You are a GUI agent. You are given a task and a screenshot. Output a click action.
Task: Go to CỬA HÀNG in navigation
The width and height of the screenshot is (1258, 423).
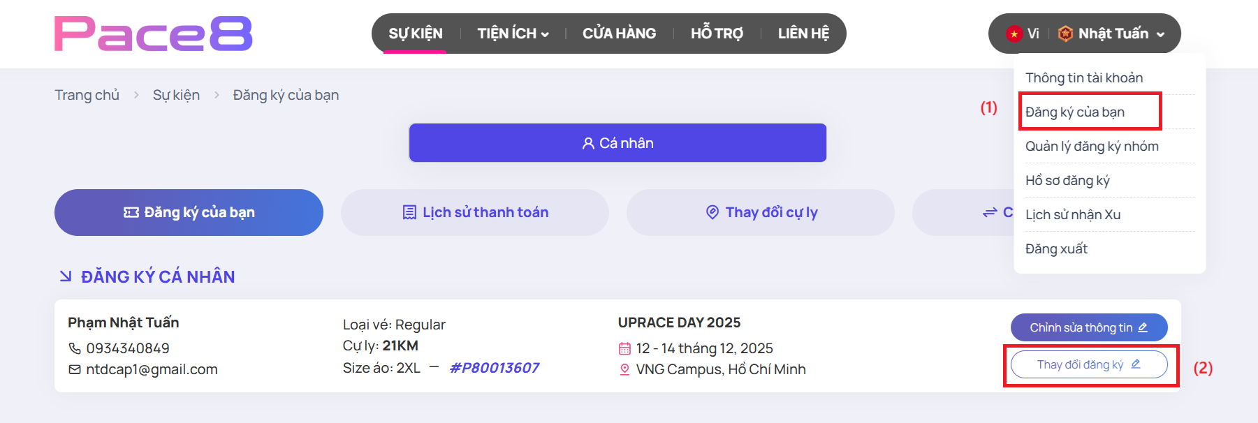click(x=619, y=34)
